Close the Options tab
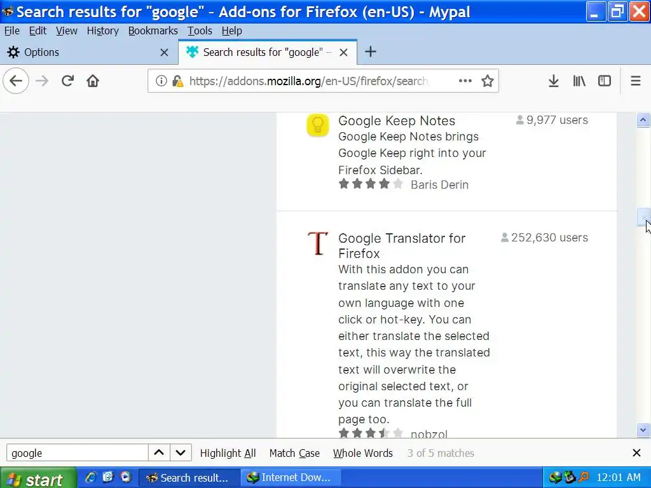The width and height of the screenshot is (651, 488). pyautogui.click(x=165, y=52)
